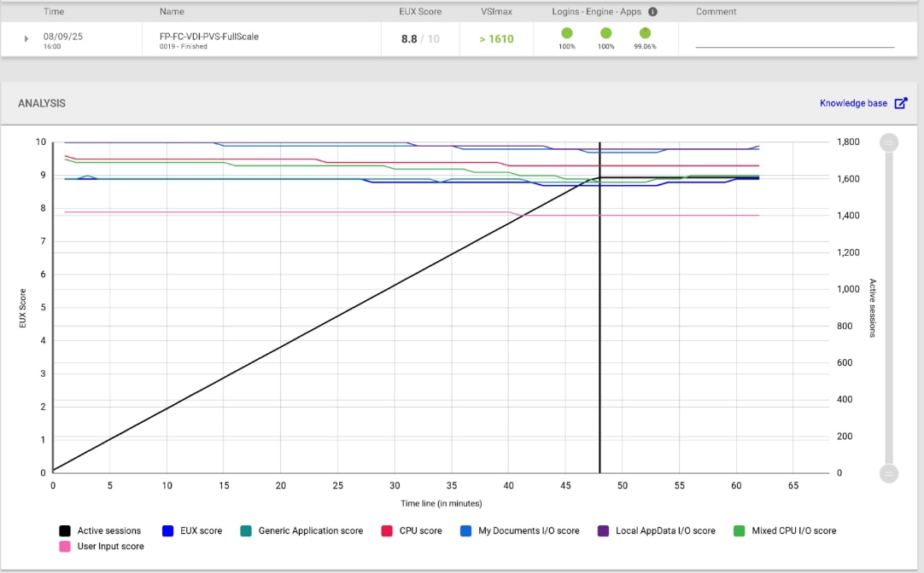Toggle the Active sessions legend swatch
The height and width of the screenshot is (573, 924).
(65, 530)
